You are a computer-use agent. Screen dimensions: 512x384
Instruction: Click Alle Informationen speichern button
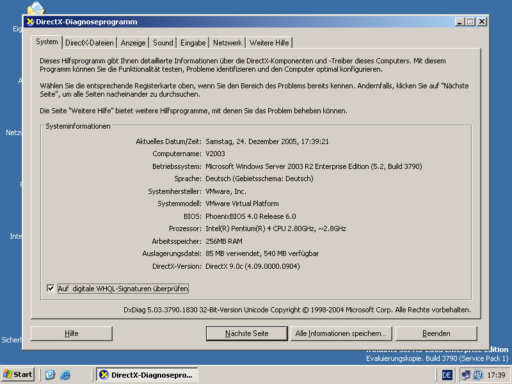click(x=340, y=333)
